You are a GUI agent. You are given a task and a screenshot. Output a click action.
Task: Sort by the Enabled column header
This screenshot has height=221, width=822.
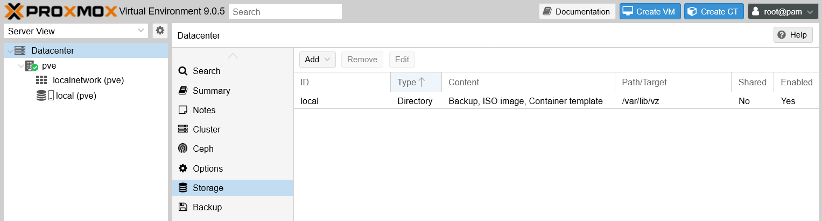(x=797, y=82)
